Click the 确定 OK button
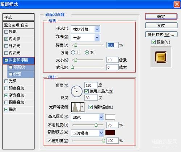Image resolution: width=181 pixels, height=152 pixels. coord(161,16)
